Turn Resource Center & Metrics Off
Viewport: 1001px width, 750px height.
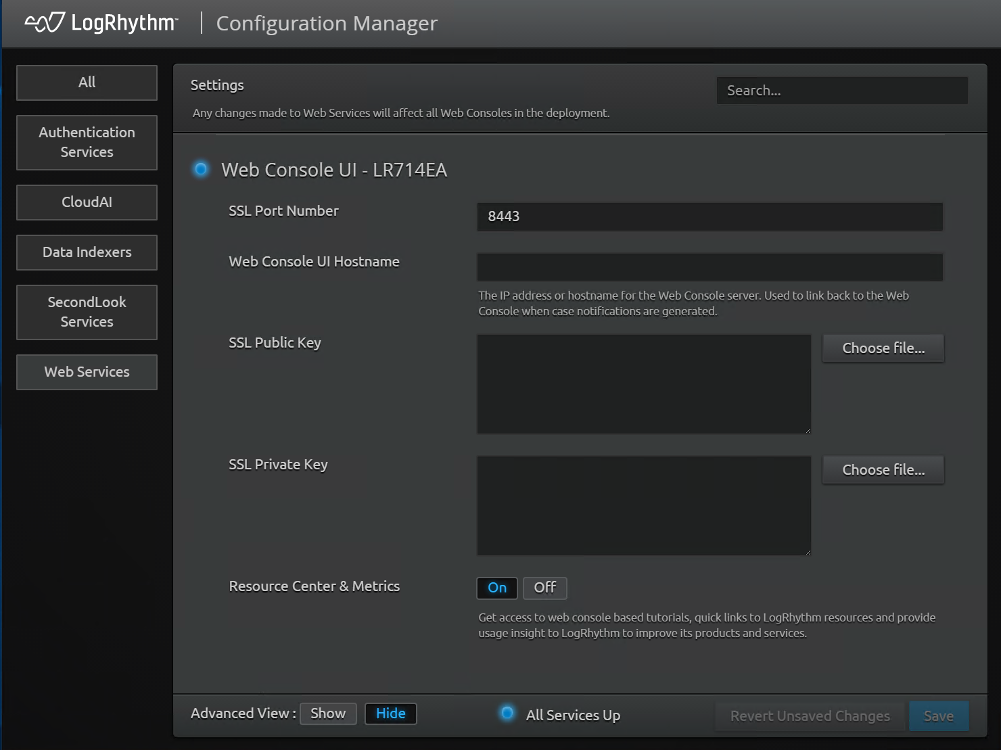544,588
